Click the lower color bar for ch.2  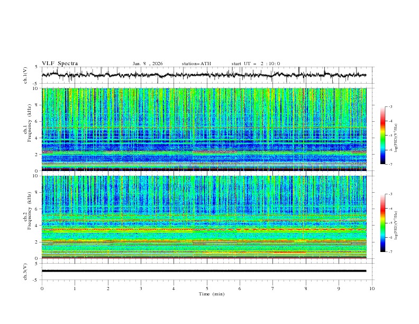pos(383,223)
